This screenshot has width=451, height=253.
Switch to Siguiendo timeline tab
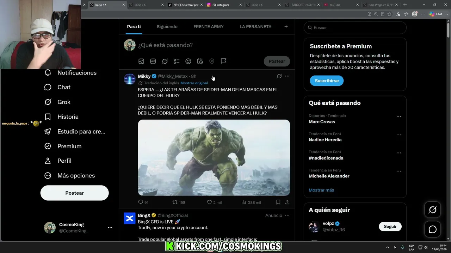tap(167, 27)
